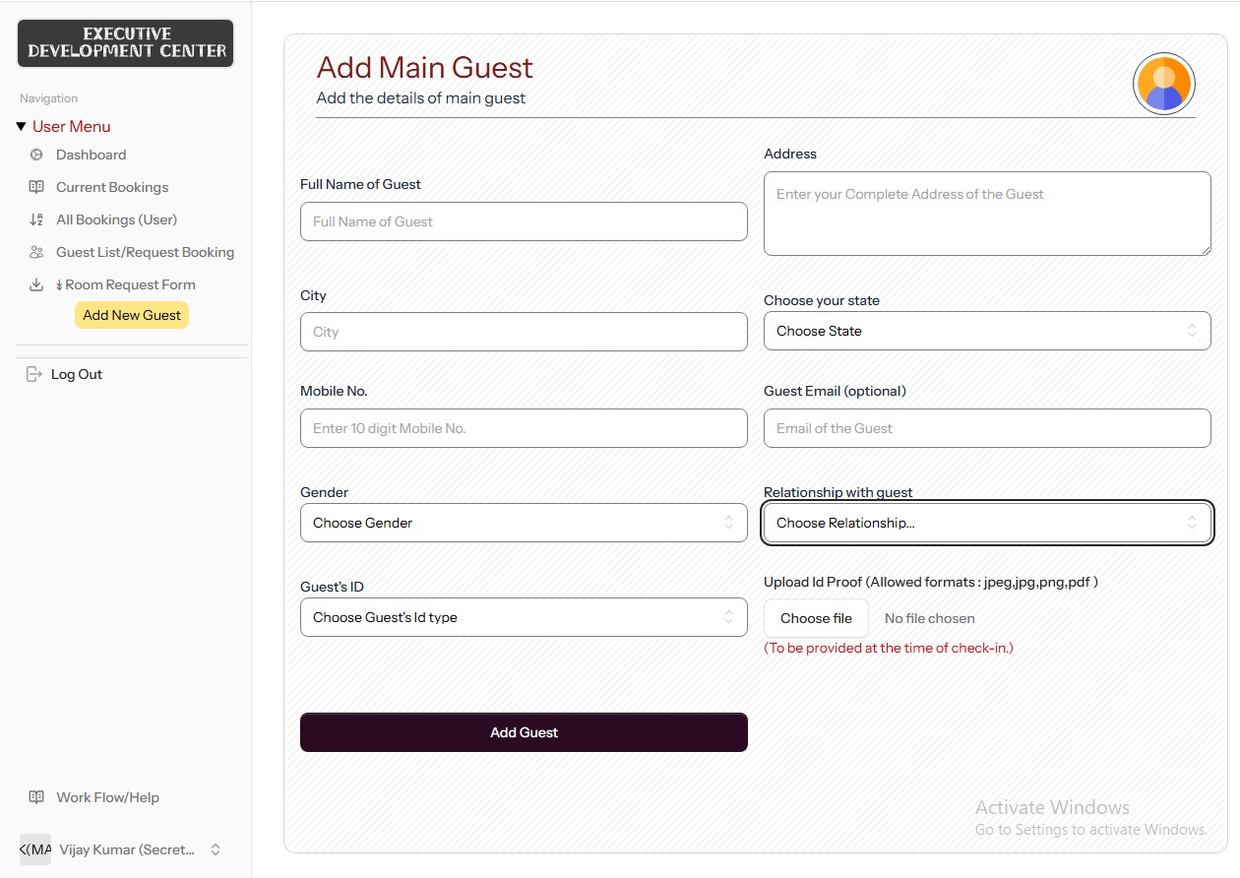The width and height of the screenshot is (1240, 878).
Task: Click Choose file to upload ID proof
Action: click(816, 618)
